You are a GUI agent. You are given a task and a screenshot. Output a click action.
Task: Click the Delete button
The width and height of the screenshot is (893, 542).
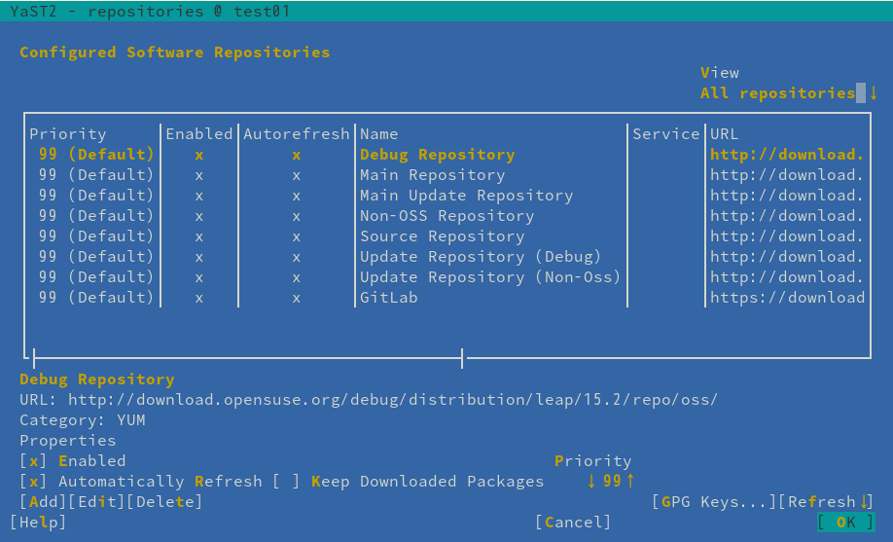[x=164, y=501]
